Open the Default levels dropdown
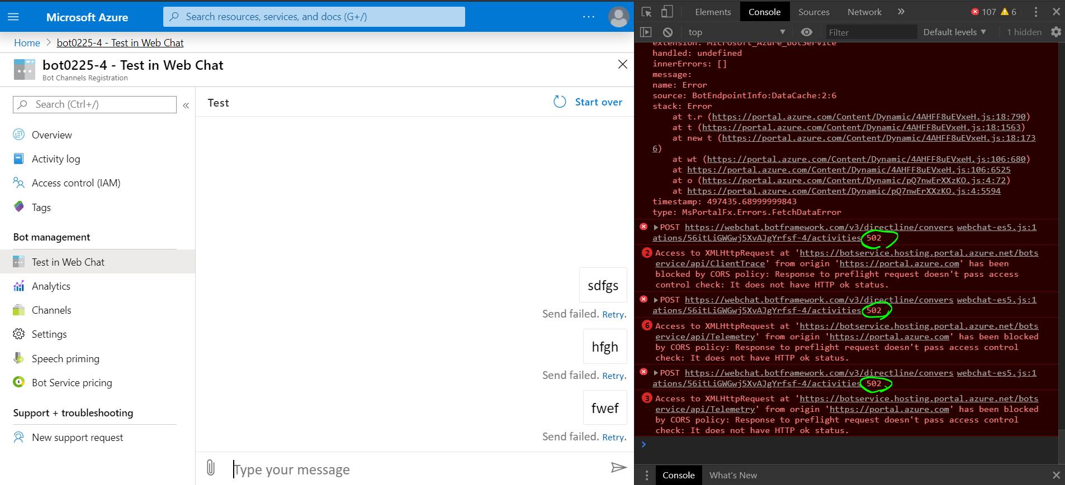 coord(954,32)
